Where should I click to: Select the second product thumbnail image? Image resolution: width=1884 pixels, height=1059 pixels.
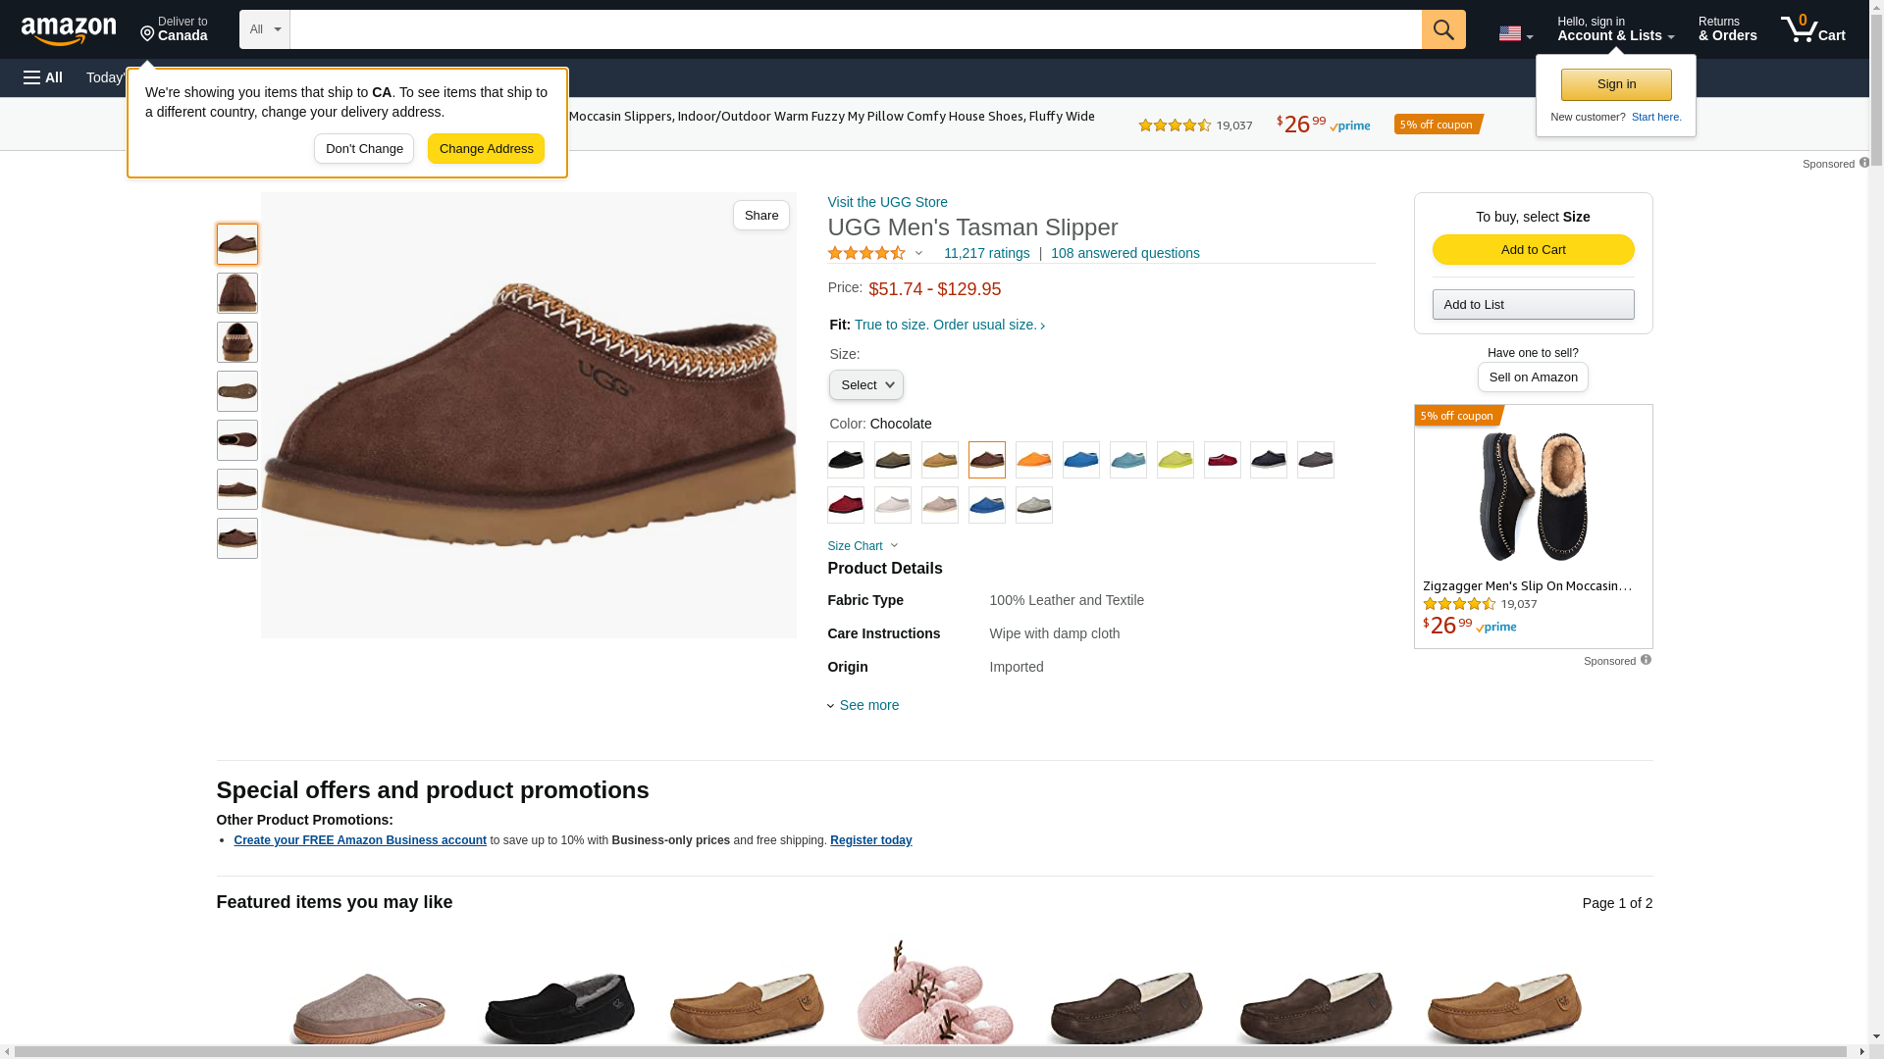click(236, 293)
